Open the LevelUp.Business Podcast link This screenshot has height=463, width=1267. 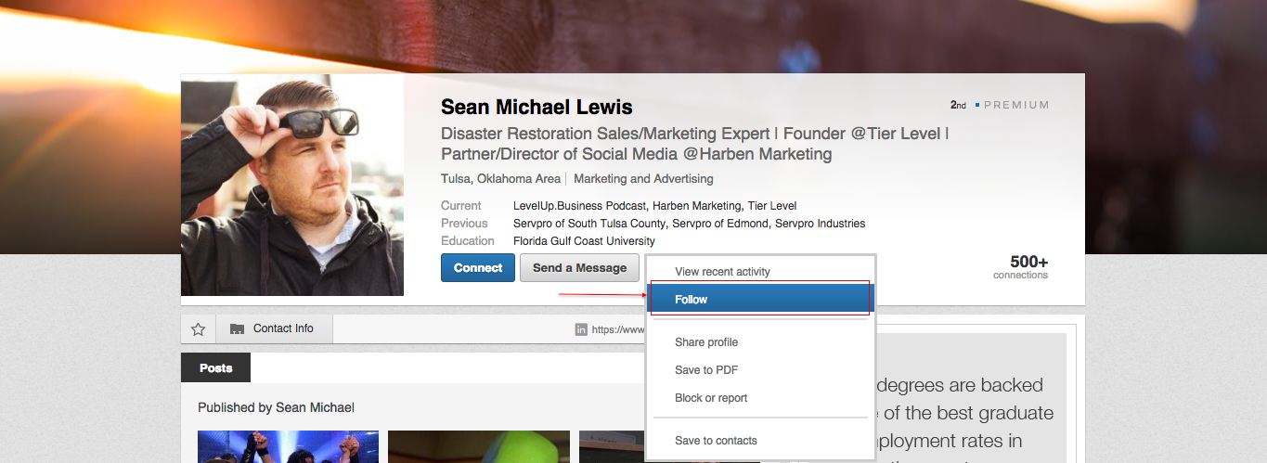[x=580, y=206]
